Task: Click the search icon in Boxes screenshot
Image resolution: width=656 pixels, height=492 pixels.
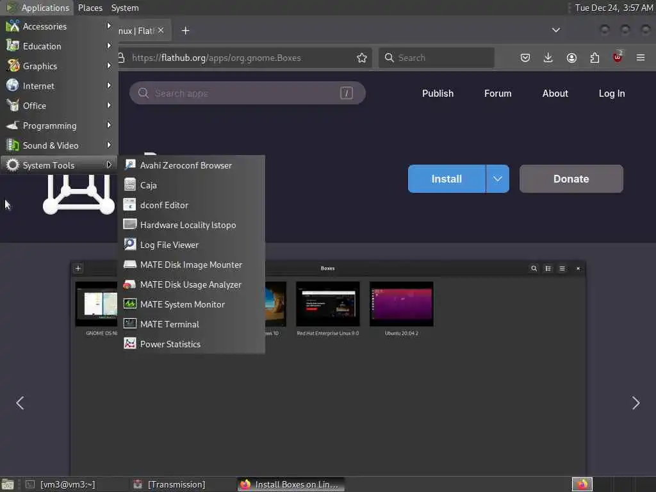Action: click(534, 268)
